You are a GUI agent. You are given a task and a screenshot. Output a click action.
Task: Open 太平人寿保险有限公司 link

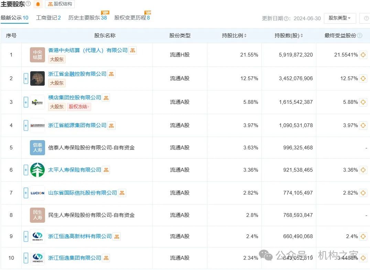click(x=75, y=170)
